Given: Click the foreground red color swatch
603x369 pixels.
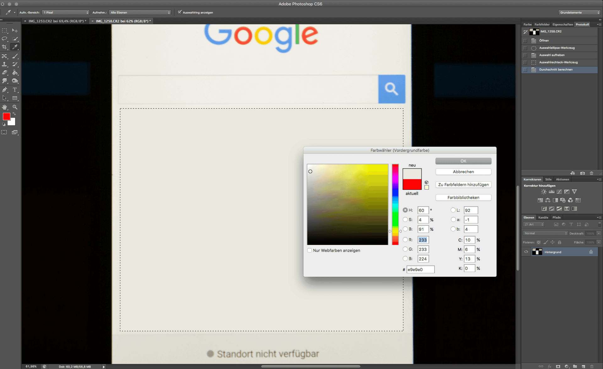Looking at the screenshot, I should click(x=6, y=116).
